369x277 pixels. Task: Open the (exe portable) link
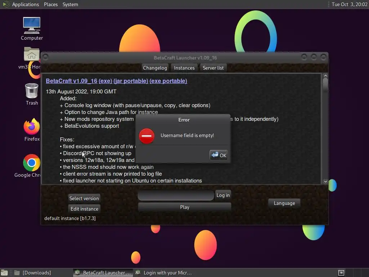pos(168,81)
